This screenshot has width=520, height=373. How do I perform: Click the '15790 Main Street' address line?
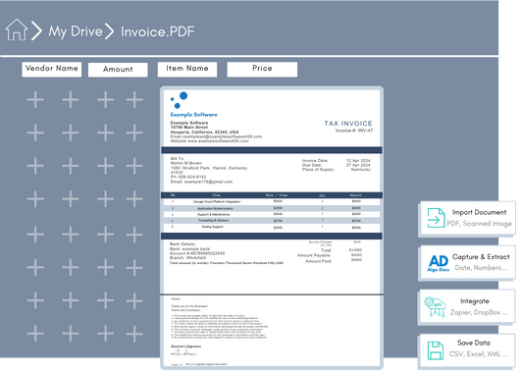click(189, 127)
